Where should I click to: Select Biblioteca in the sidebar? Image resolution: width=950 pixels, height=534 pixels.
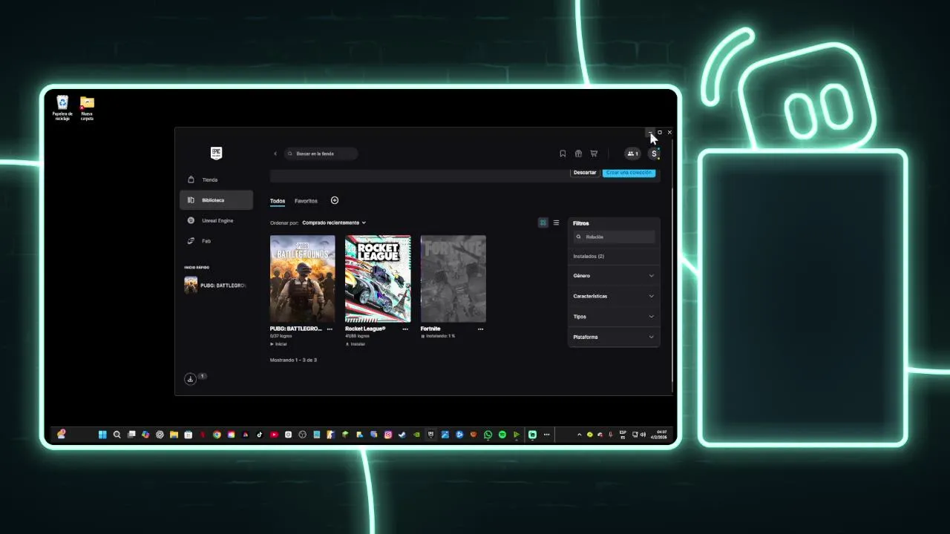click(216, 200)
